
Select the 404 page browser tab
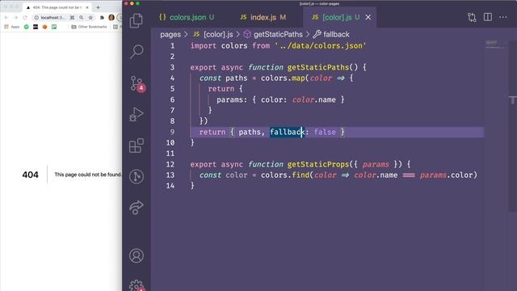tap(57, 7)
